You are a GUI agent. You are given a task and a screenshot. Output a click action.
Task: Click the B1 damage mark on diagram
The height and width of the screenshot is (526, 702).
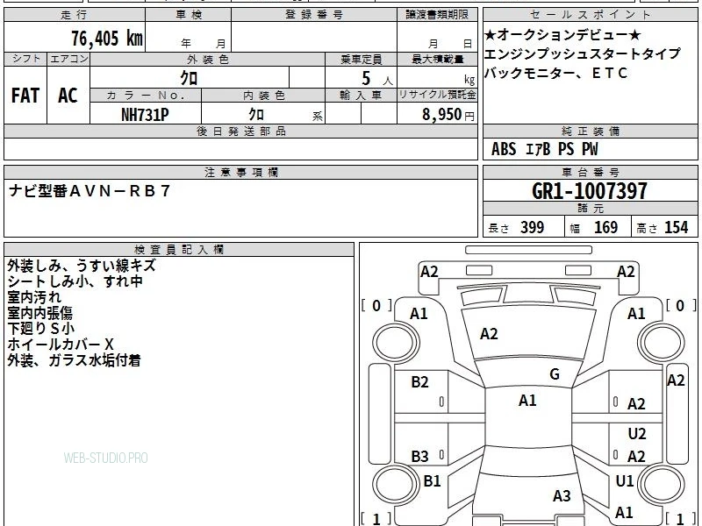(x=432, y=480)
